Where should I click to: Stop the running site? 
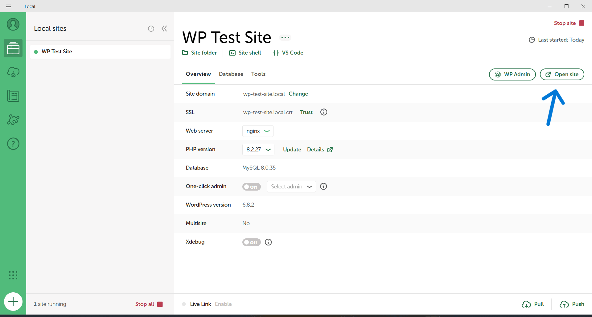[x=569, y=23]
